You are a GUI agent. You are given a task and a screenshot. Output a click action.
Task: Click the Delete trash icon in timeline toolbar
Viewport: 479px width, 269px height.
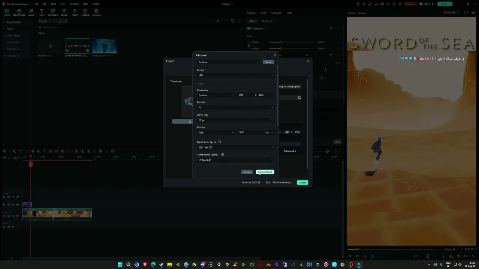(x=33, y=151)
